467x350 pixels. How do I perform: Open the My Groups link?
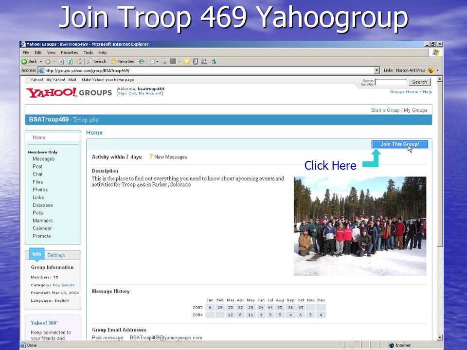[415, 110]
